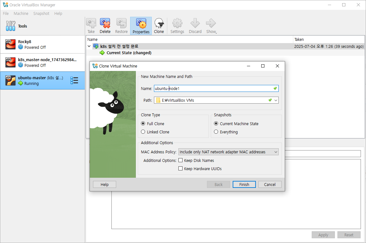Open the File menu
The image size is (366, 243).
click(x=6, y=14)
